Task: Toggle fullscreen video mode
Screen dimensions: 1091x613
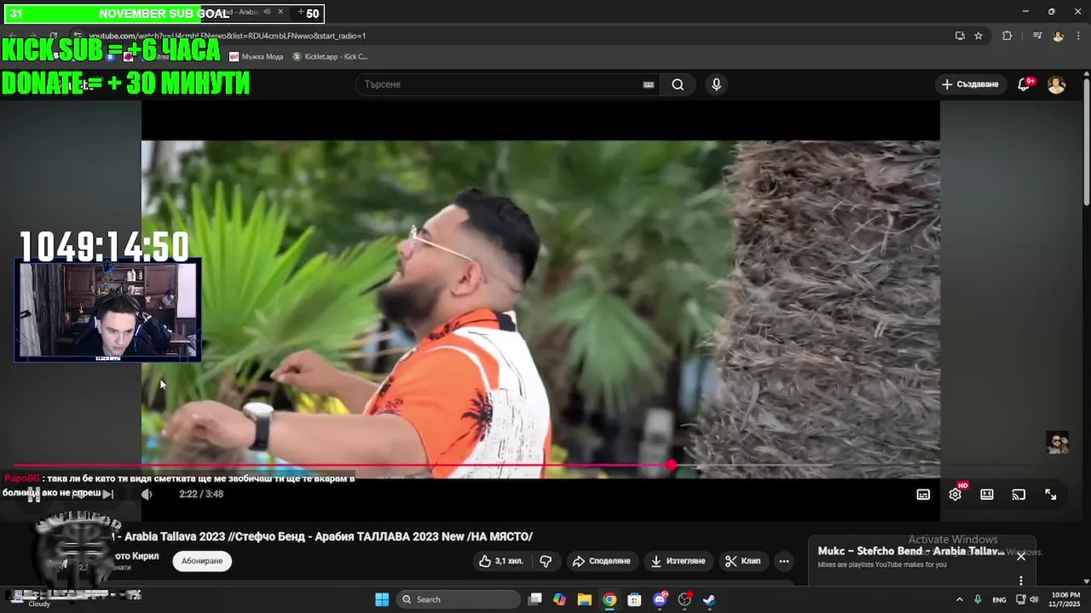Action: click(x=1051, y=495)
